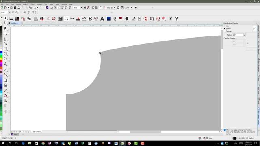
Task: Open the Windows Start menu
Action: click(3, 143)
